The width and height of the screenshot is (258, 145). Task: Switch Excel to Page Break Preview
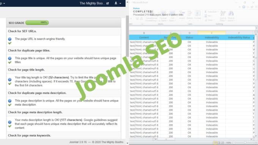point(222,143)
